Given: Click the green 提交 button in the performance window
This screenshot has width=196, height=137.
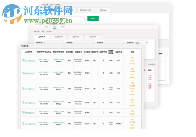Looking at the screenshot, I should (93, 18).
